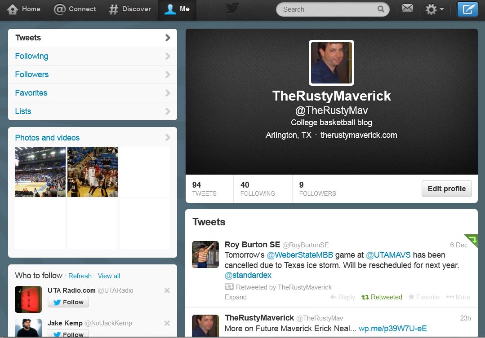Dismiss the Jake Kemp follow suggestion
485x338 pixels.
click(167, 323)
